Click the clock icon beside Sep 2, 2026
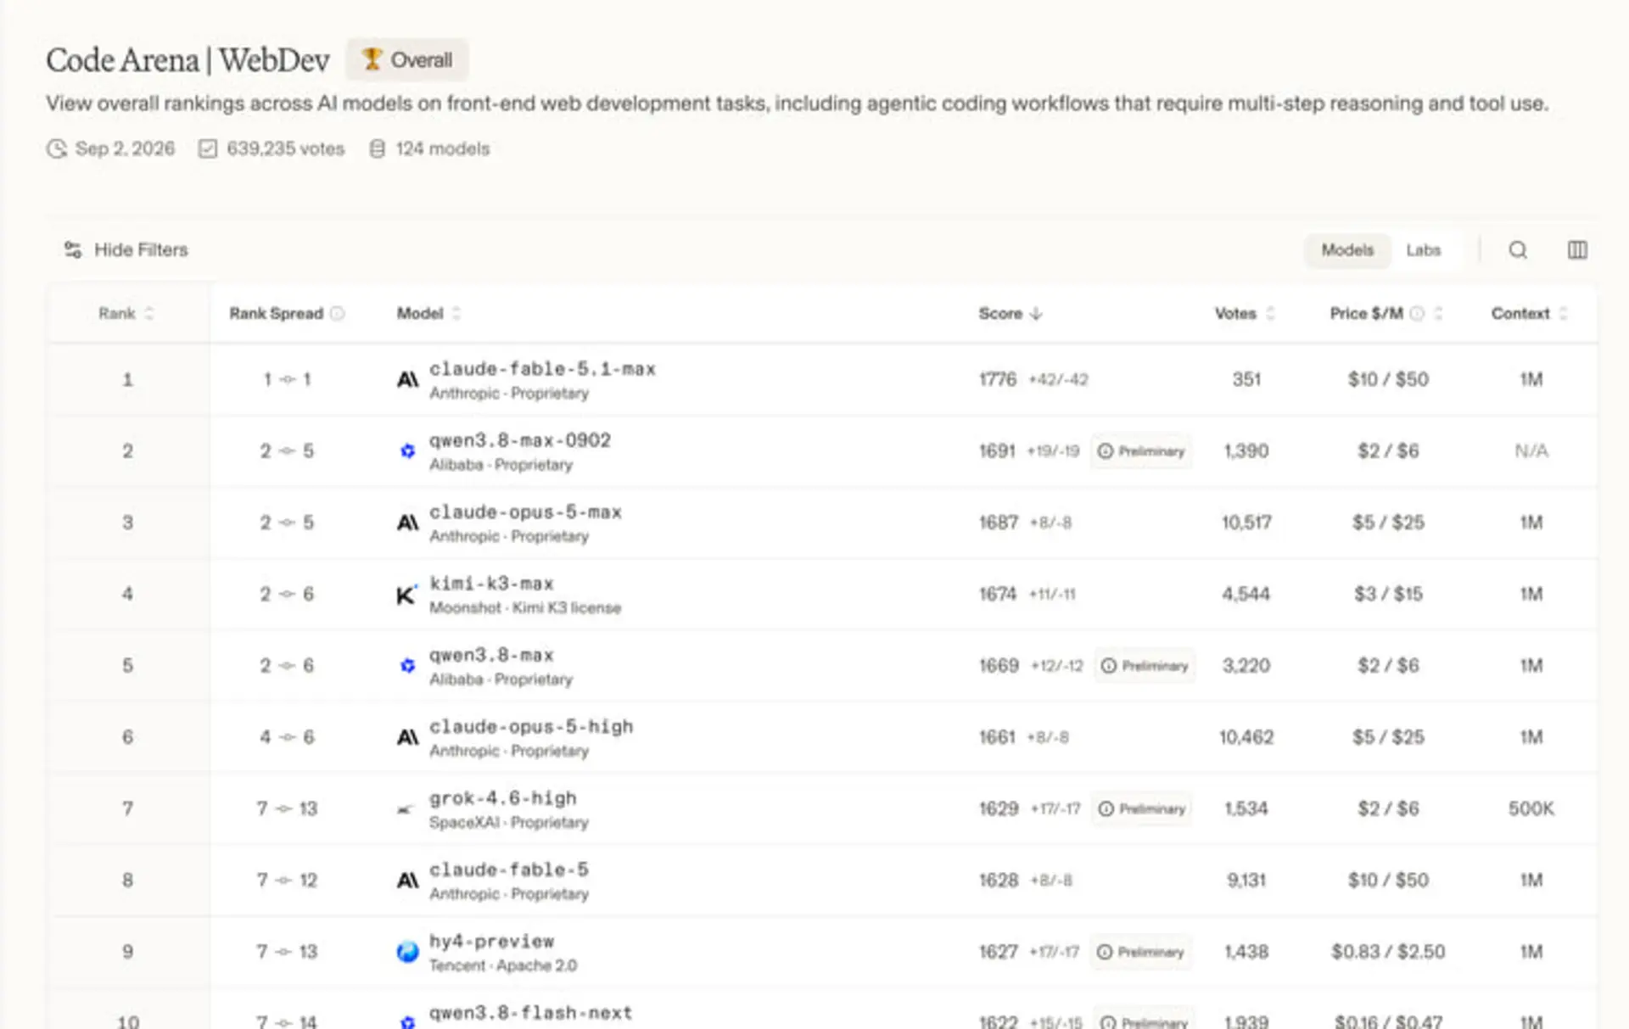1629x1029 pixels. [x=56, y=149]
